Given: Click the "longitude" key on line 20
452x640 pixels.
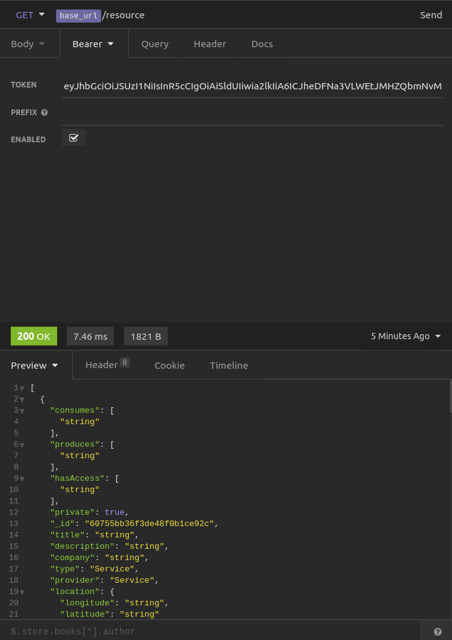Looking at the screenshot, I should tap(87, 603).
